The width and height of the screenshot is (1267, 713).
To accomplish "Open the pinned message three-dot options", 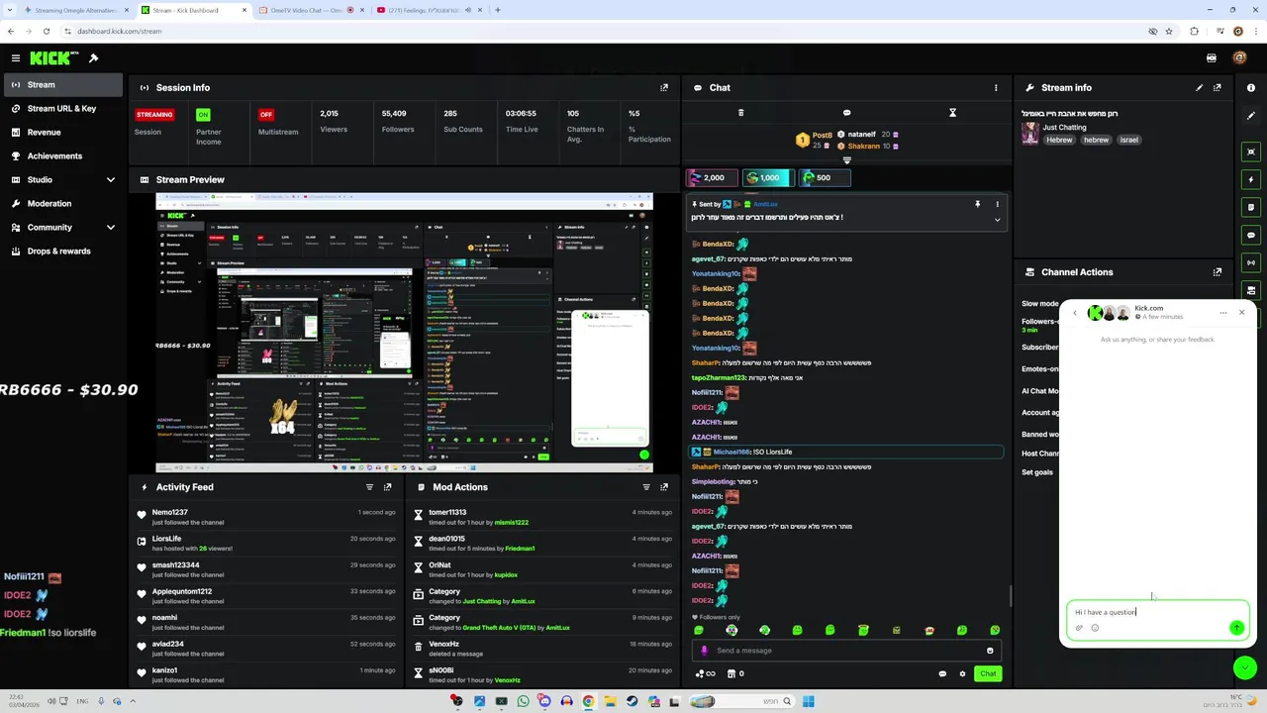I will (x=997, y=204).
